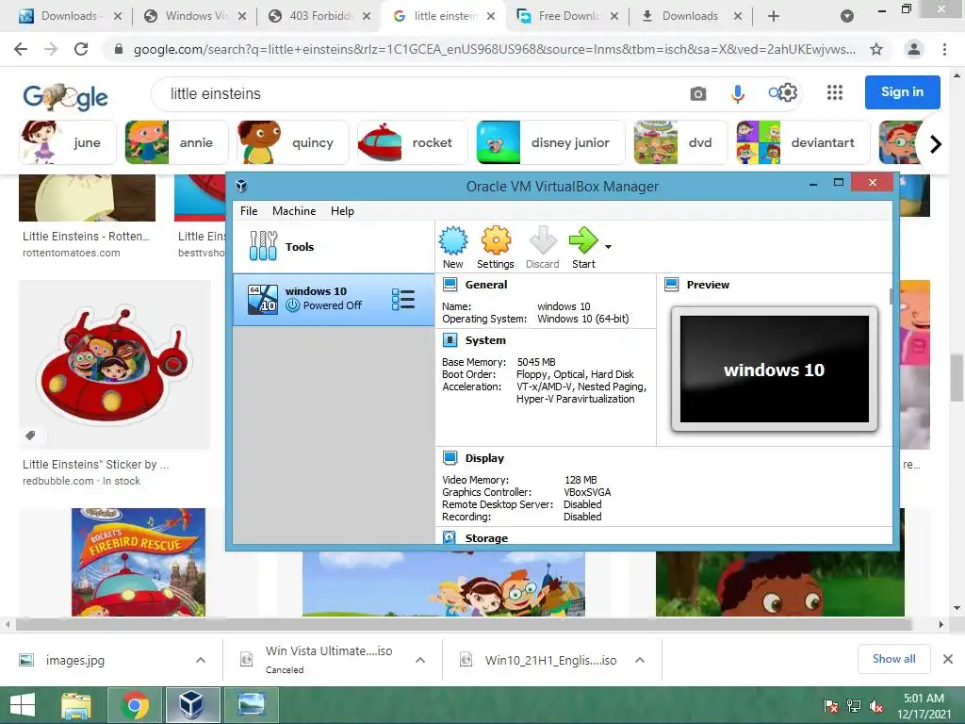
Task: Collapse the Preview panel header
Action: (x=708, y=285)
